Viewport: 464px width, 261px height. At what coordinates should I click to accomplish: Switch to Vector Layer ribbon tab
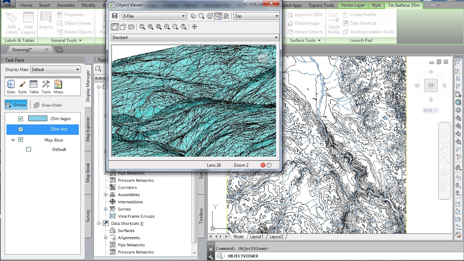(x=353, y=5)
